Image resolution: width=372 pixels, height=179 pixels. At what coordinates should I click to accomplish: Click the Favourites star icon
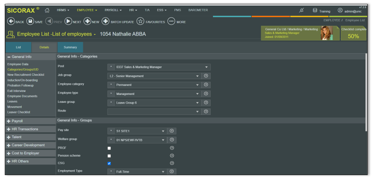(140, 22)
